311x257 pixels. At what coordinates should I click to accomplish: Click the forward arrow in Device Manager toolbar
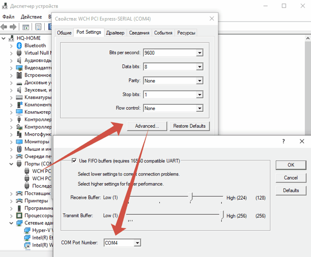click(x=13, y=27)
